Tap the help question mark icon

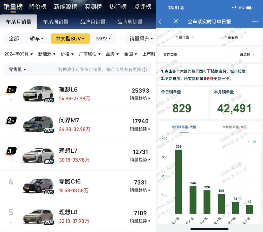145,70
